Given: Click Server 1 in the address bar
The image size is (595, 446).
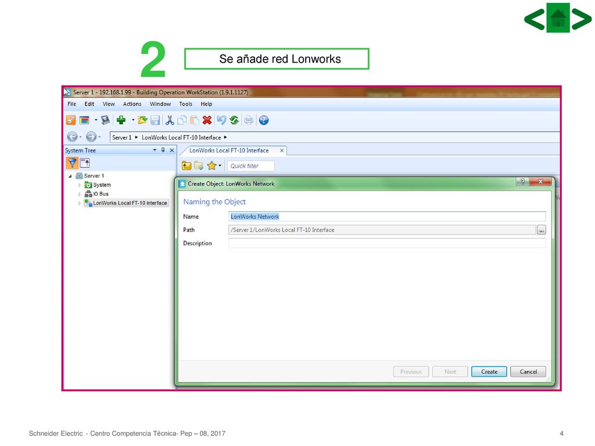Looking at the screenshot, I should (x=121, y=137).
